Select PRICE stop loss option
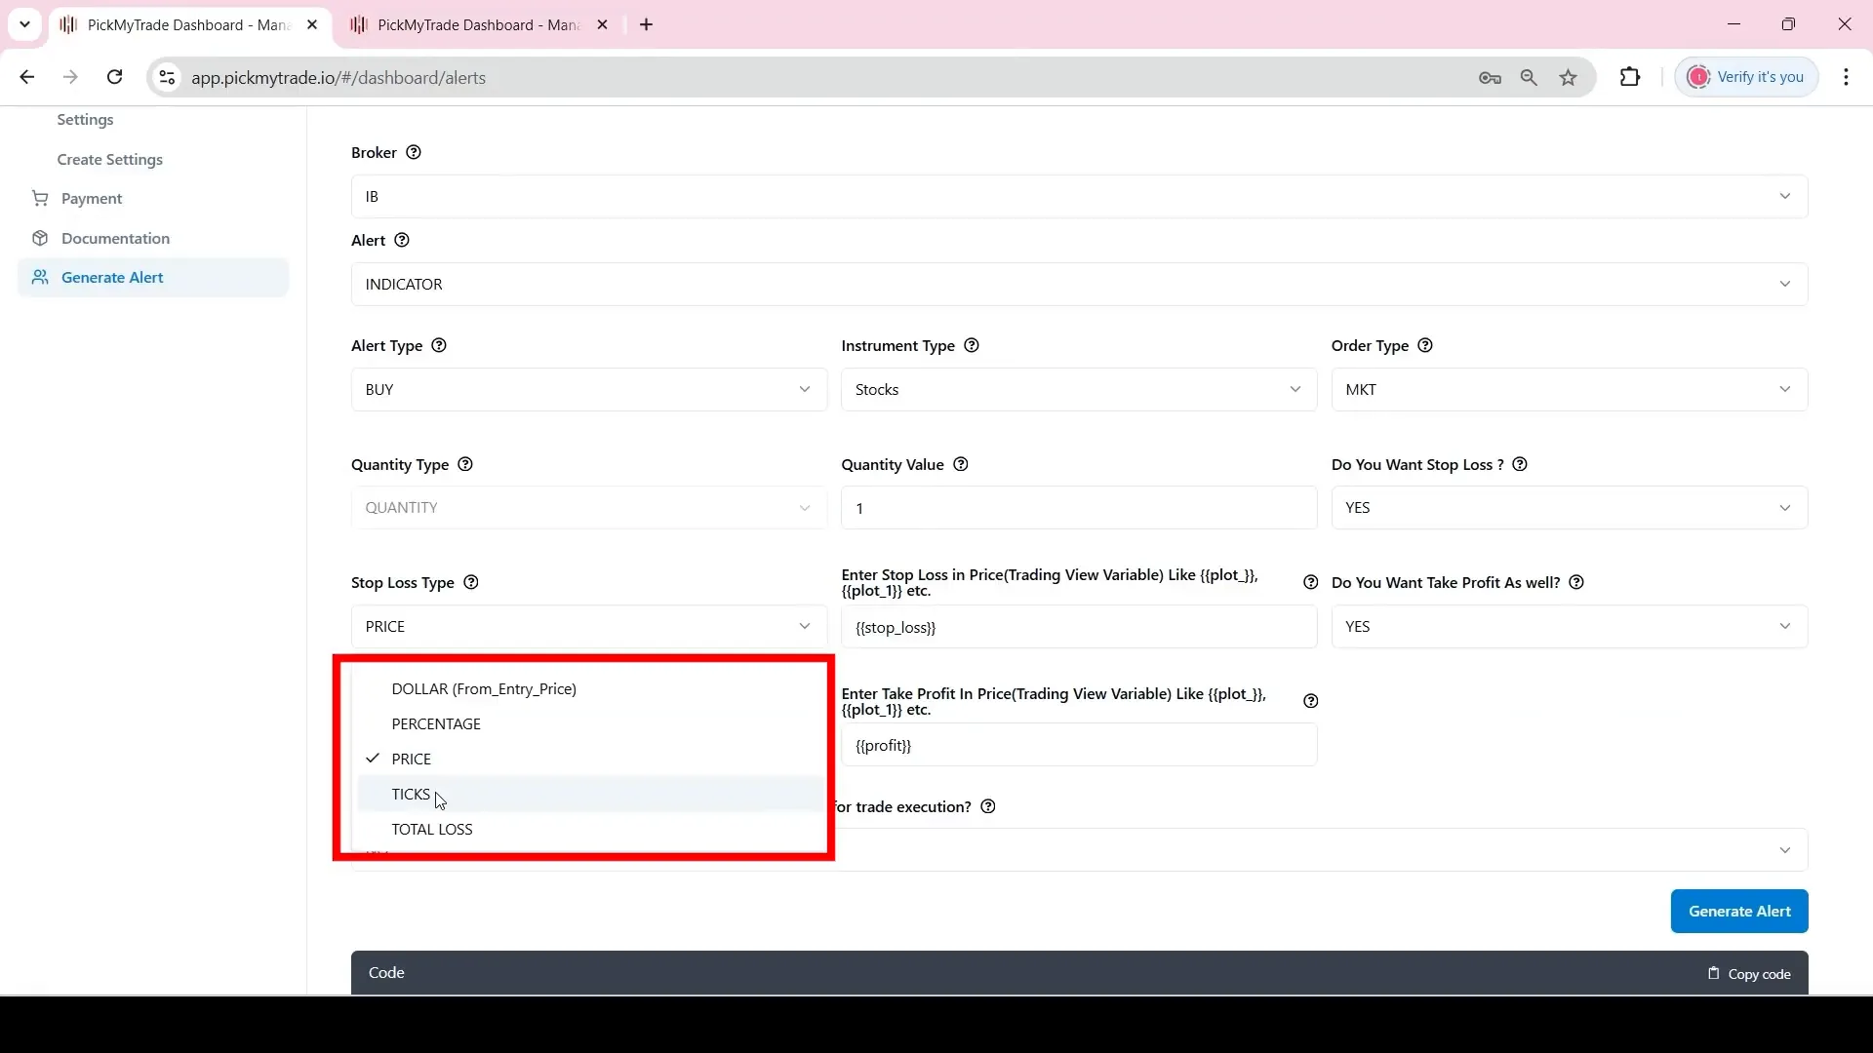The width and height of the screenshot is (1873, 1053). pyautogui.click(x=589, y=760)
